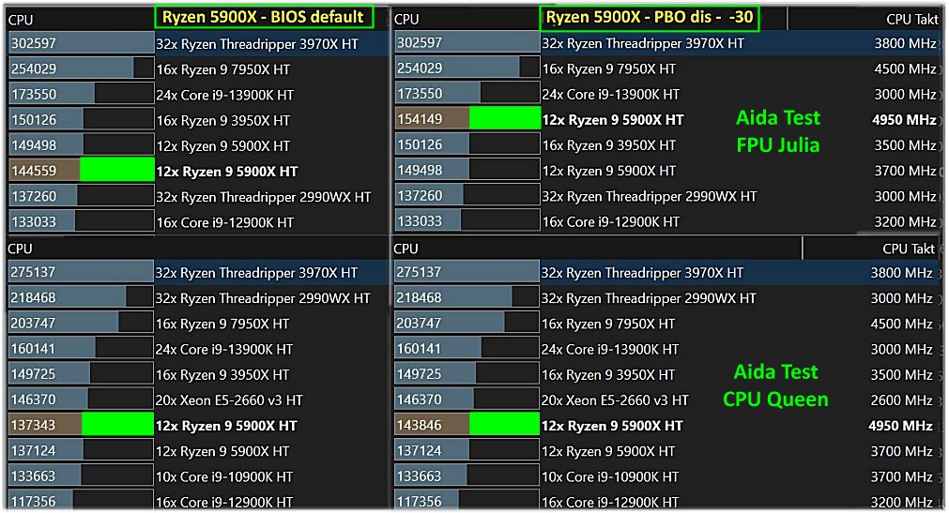Click 3200 MHz in the 133033 row
The image size is (949, 513).
906,222
